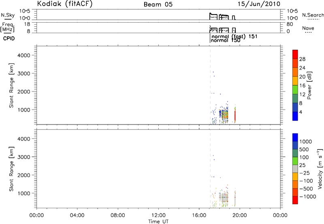The image size is (324, 224).
Task: Click the date '15/Jun/2010'
Action: (259, 4)
